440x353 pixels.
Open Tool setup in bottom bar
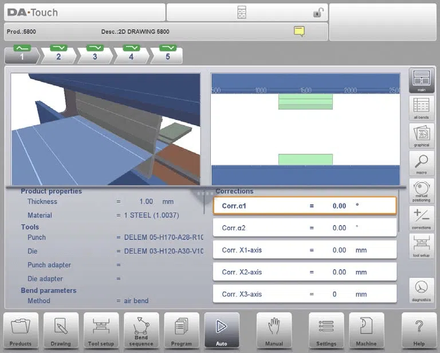click(x=101, y=331)
